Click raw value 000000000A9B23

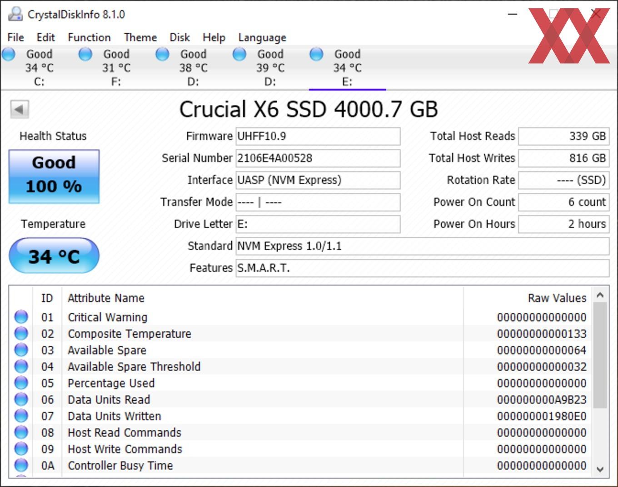[542, 400]
